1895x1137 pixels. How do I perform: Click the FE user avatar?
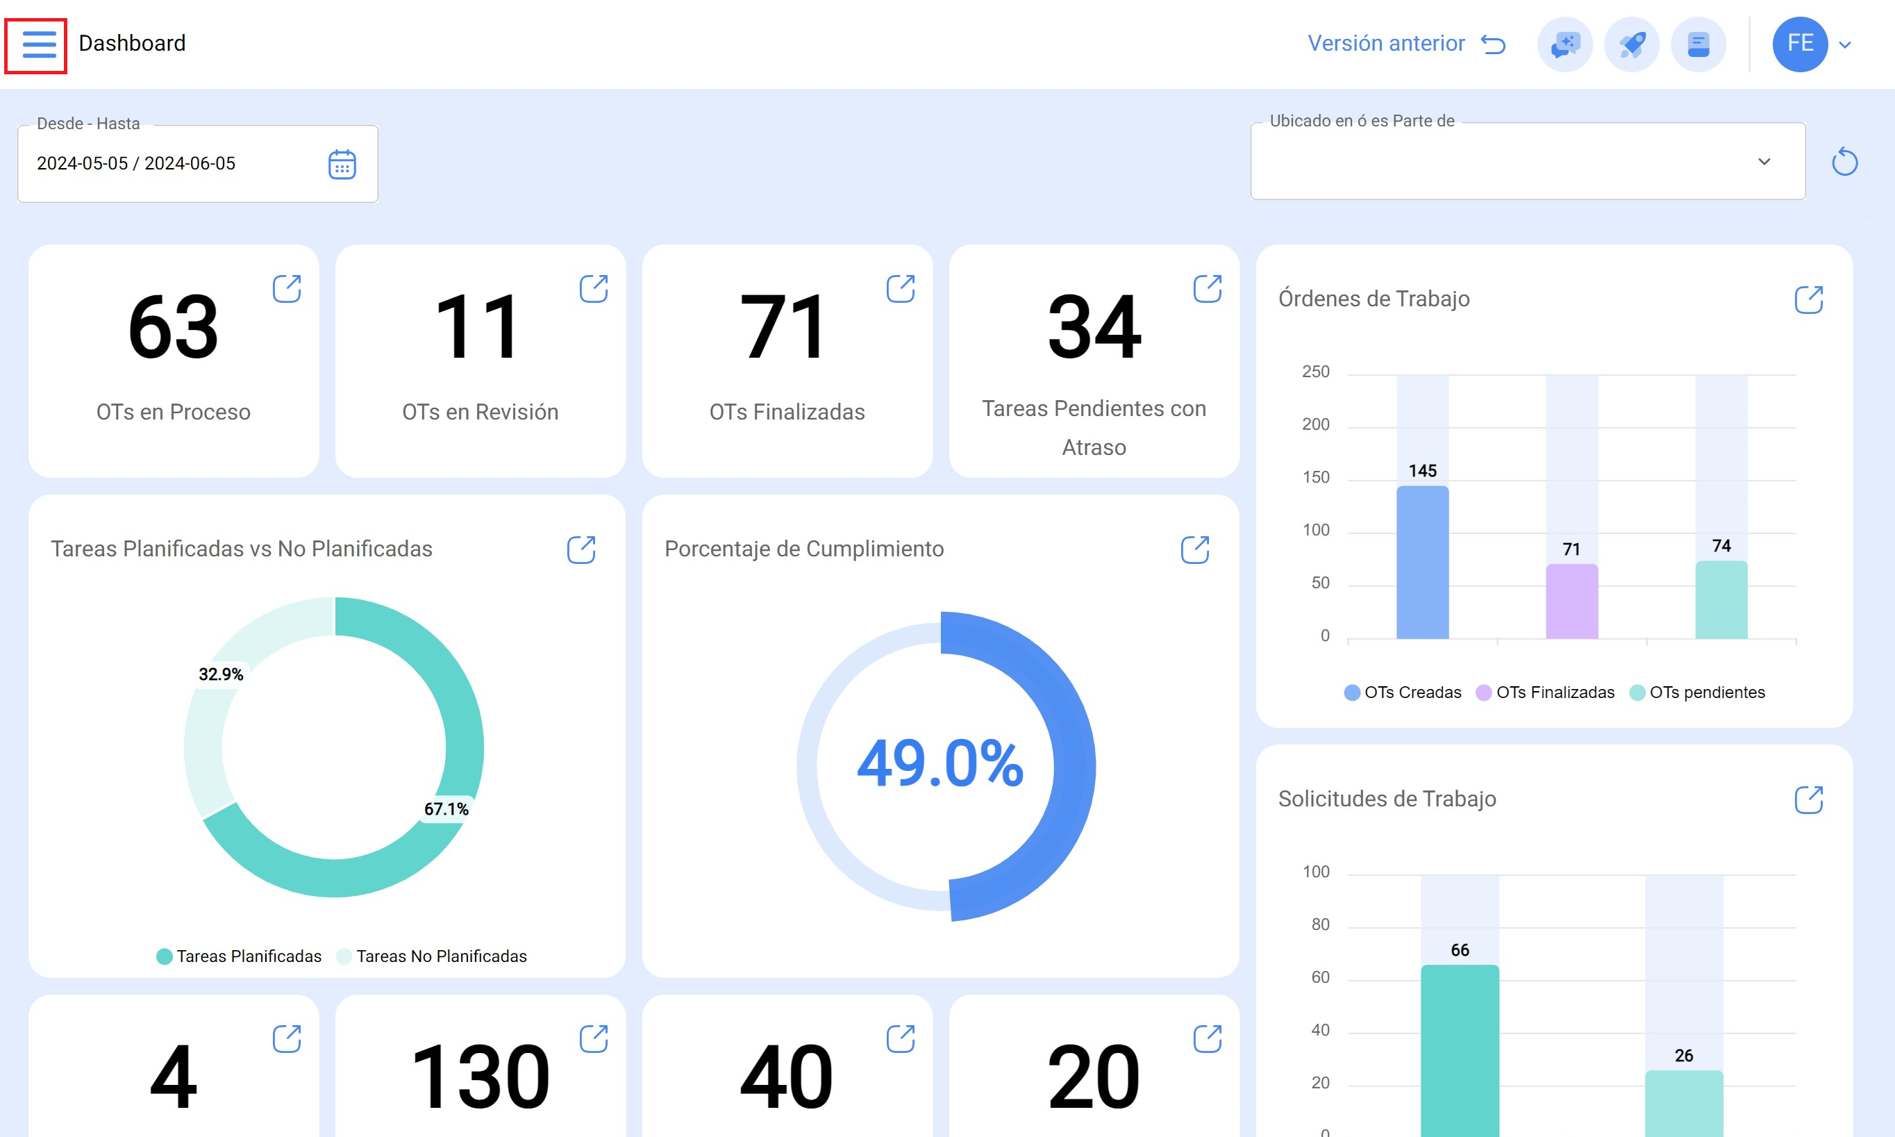click(x=1799, y=44)
